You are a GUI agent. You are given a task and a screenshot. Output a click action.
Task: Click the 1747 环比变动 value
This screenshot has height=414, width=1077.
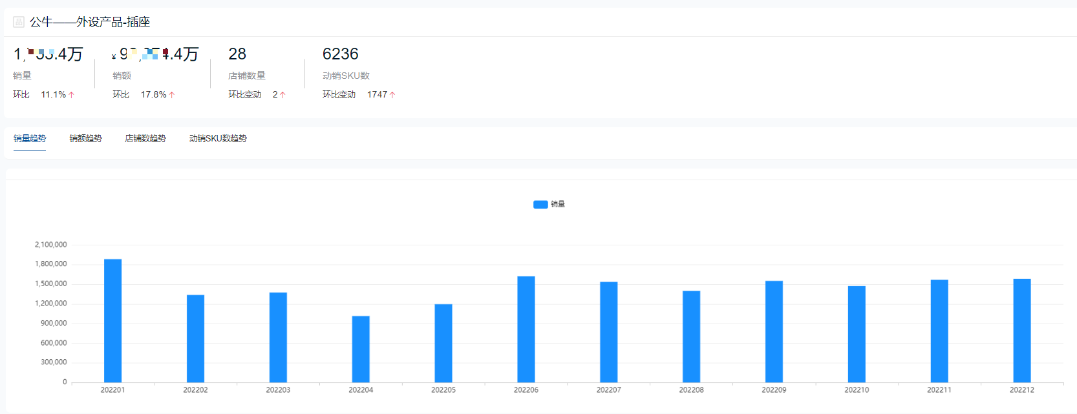tap(377, 95)
